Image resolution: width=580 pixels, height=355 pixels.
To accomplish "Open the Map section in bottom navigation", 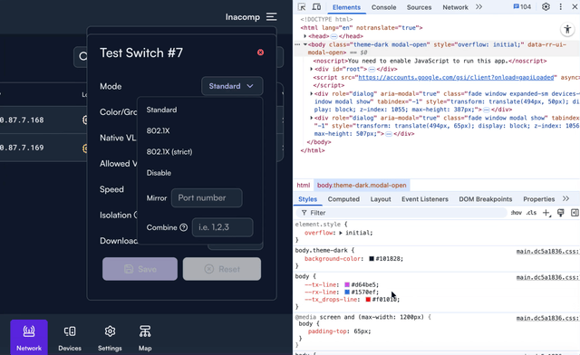I will click(145, 337).
